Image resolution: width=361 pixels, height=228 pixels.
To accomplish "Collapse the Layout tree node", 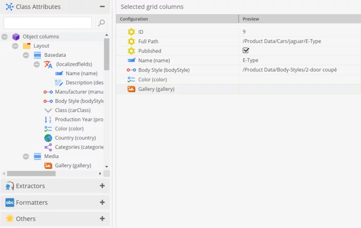I will (15, 46).
